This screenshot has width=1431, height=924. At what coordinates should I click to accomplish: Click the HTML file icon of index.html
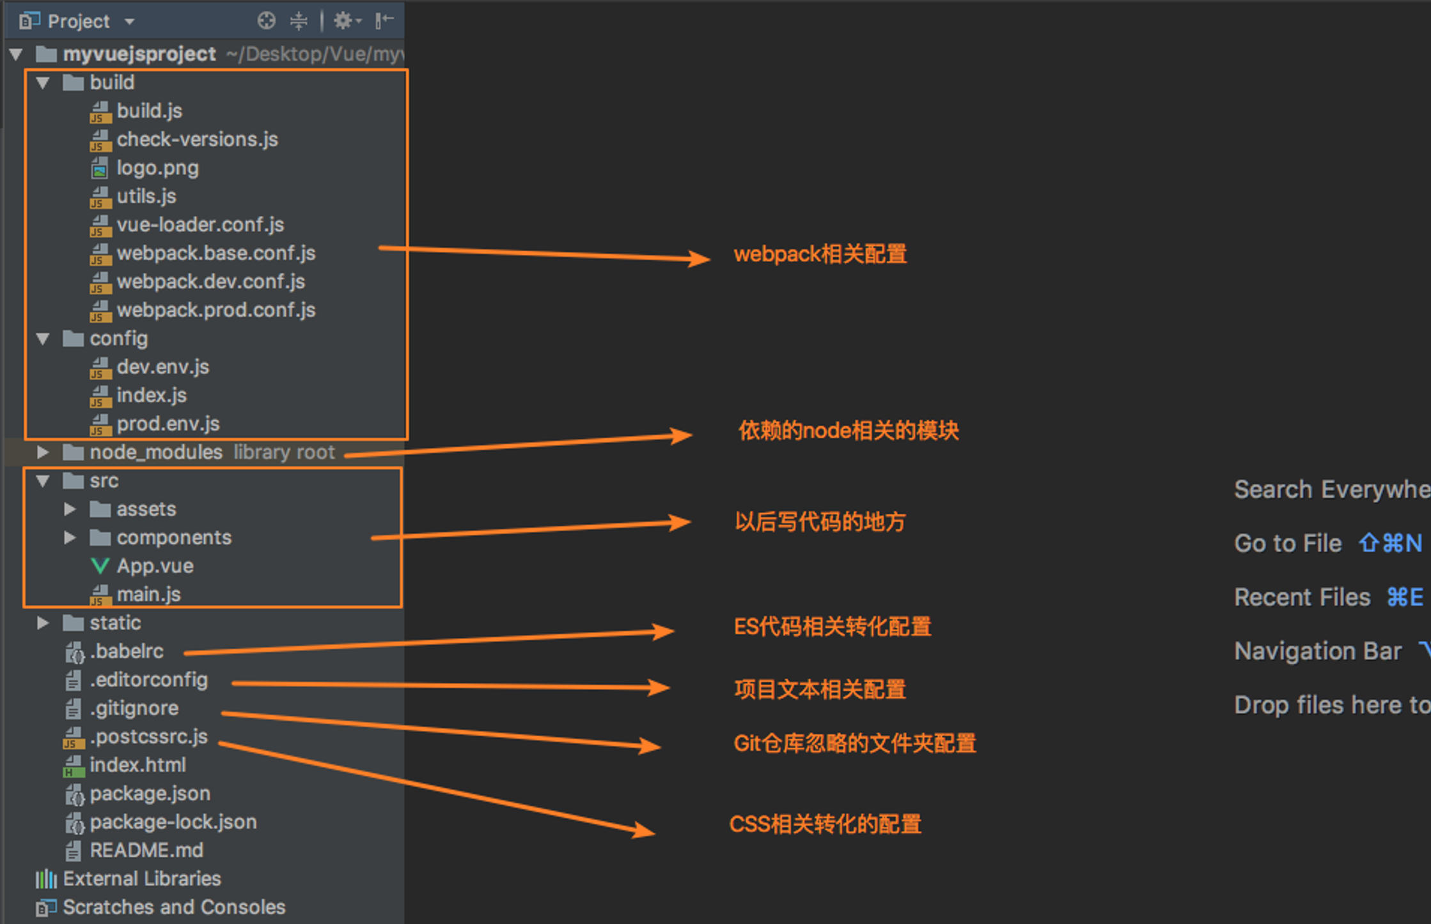[74, 766]
